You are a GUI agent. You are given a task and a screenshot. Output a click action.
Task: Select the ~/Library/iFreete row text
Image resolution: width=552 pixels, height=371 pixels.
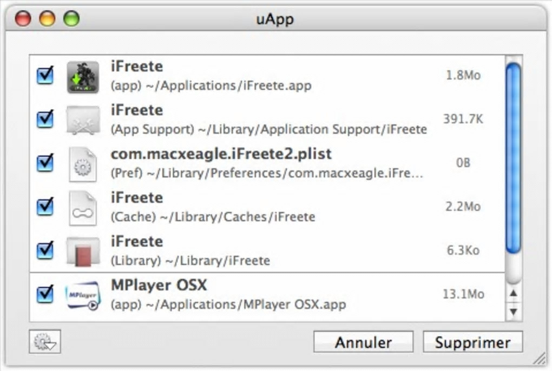tap(190, 261)
